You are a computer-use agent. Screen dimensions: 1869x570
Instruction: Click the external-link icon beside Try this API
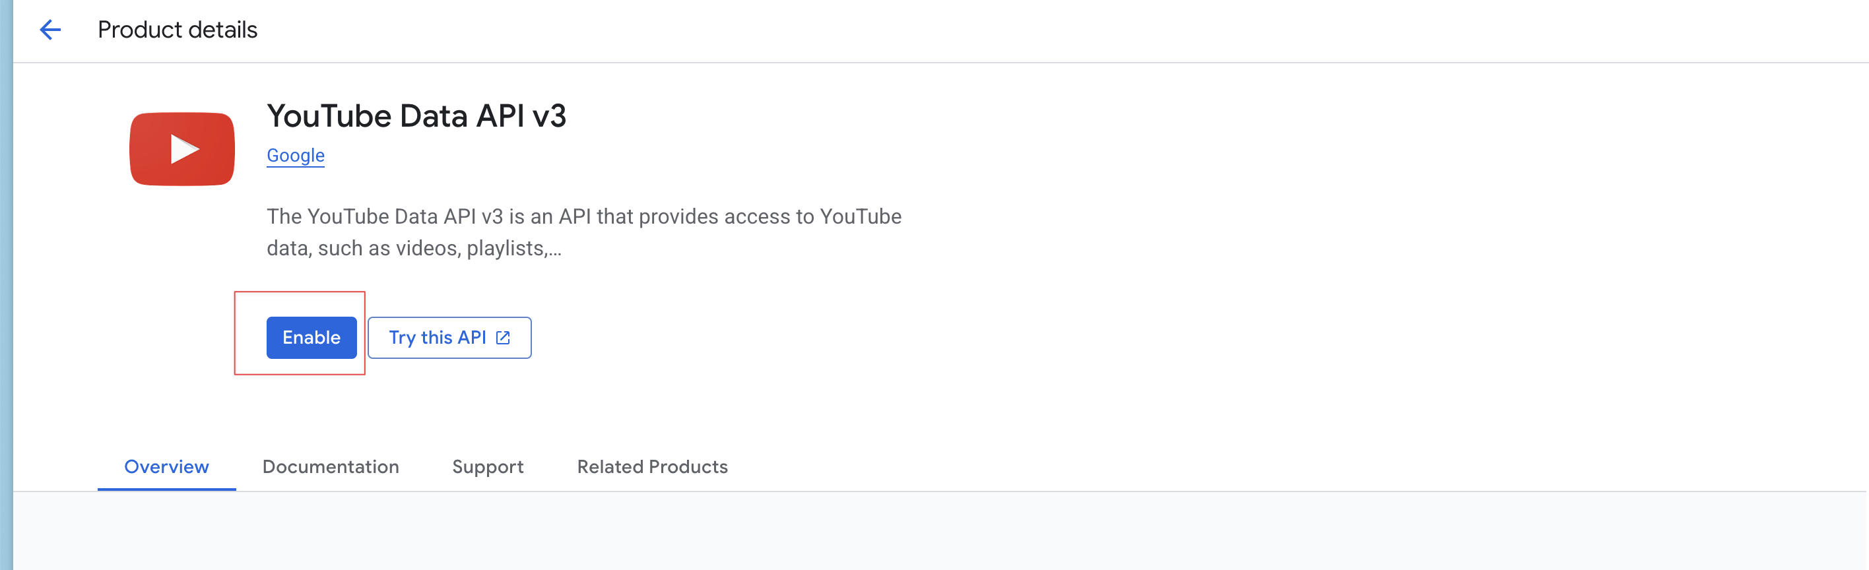[x=503, y=337]
